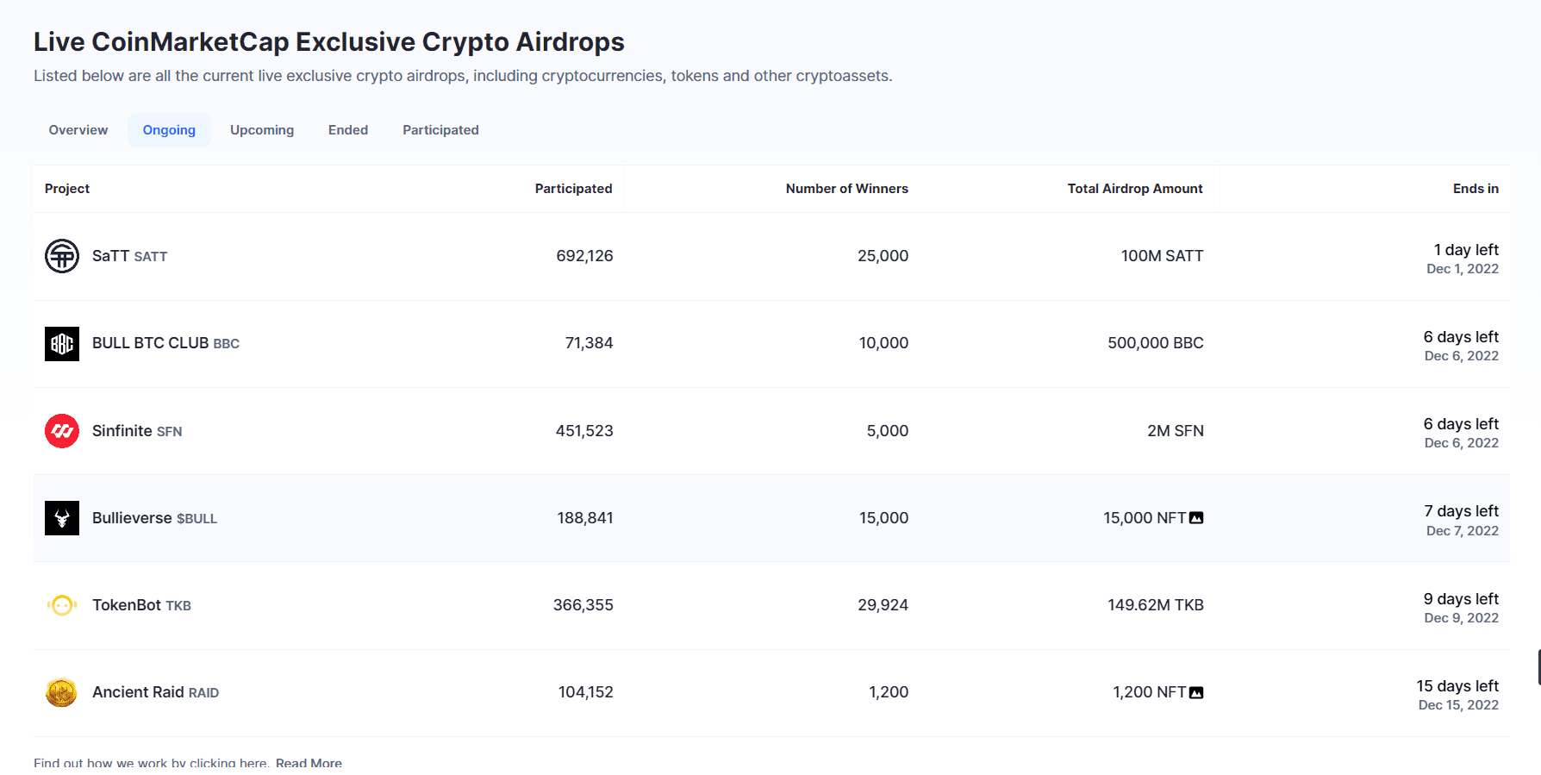Screen dimensions: 1541x775
Task: Click airdrop amount 2M SFN
Action: tap(1176, 431)
